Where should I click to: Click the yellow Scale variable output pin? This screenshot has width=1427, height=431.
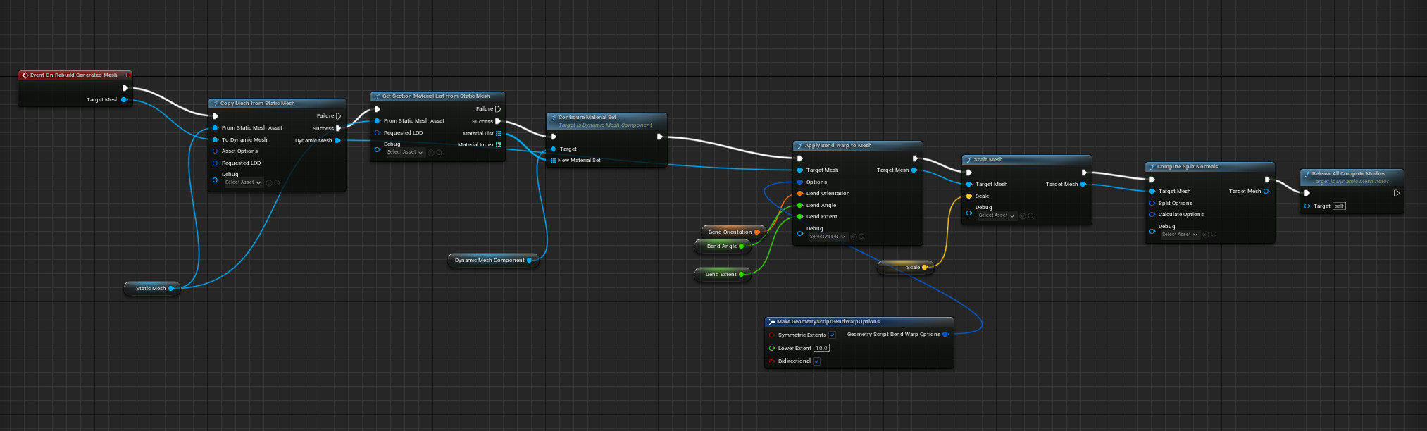point(925,267)
